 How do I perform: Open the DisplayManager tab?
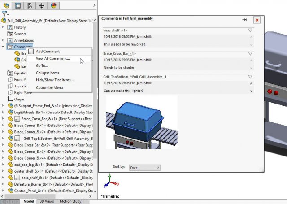point(53,6)
